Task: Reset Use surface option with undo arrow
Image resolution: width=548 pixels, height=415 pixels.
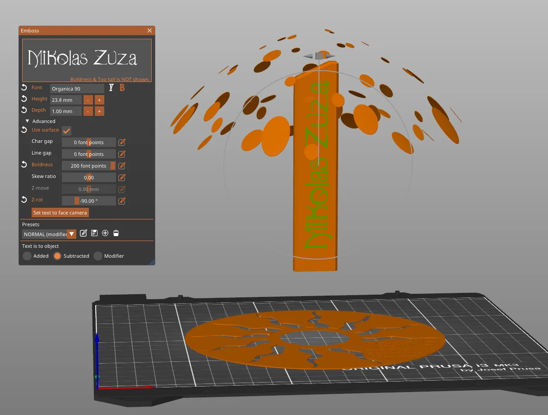Action: (24, 130)
